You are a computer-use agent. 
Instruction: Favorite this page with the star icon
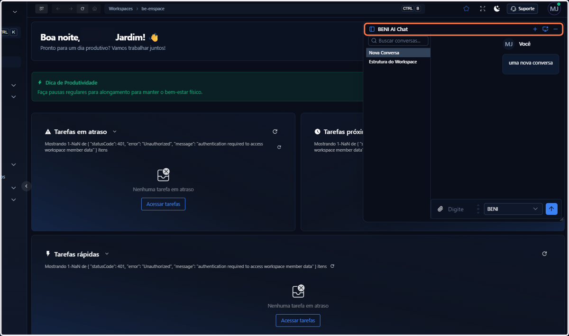click(467, 9)
